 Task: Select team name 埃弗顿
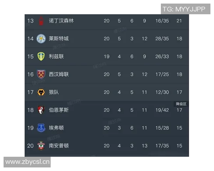point(56,128)
